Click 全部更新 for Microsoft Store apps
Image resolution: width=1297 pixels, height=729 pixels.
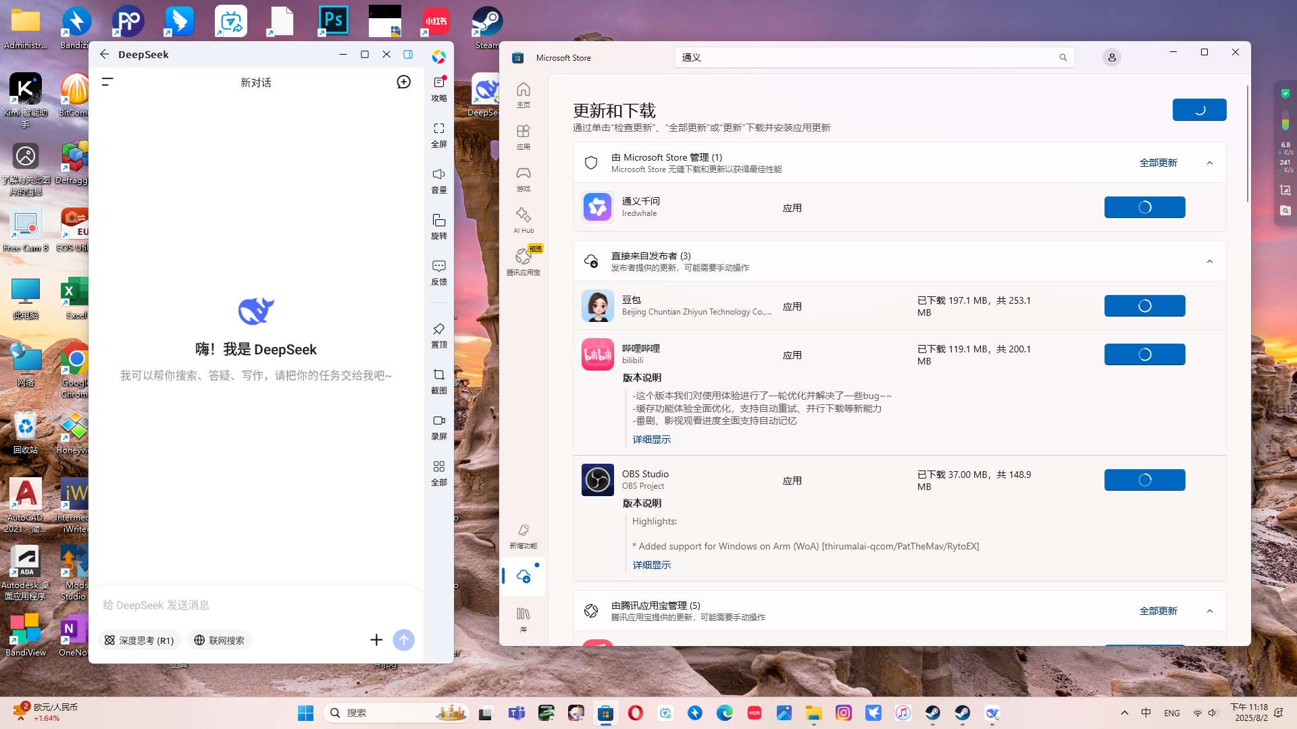(1158, 163)
